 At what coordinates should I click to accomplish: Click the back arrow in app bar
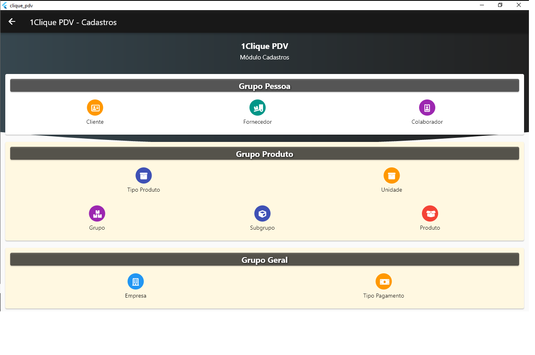click(x=12, y=22)
